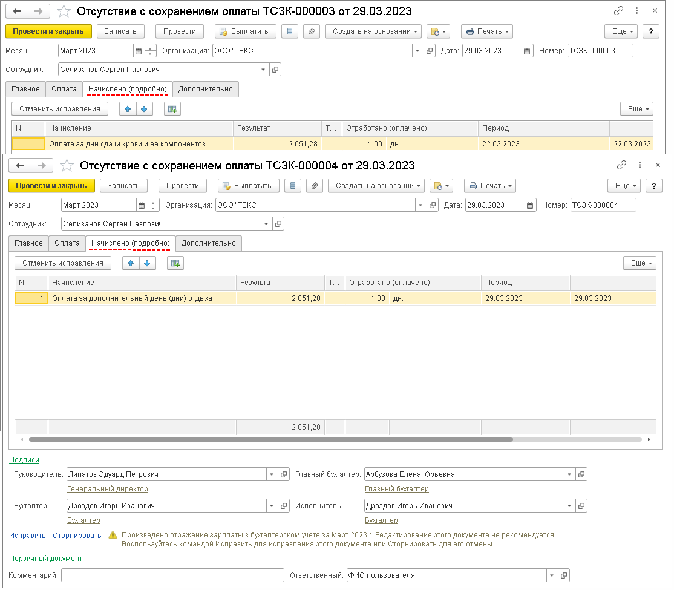Image resolution: width=674 pixels, height=590 pixels.
Task: Open calendar for Дата in ТСЗК-000004
Action: [530, 205]
